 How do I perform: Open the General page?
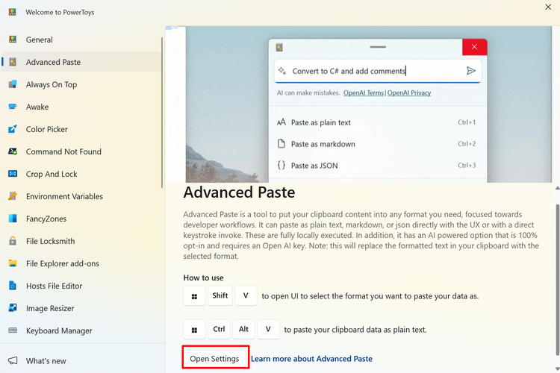pos(81,40)
